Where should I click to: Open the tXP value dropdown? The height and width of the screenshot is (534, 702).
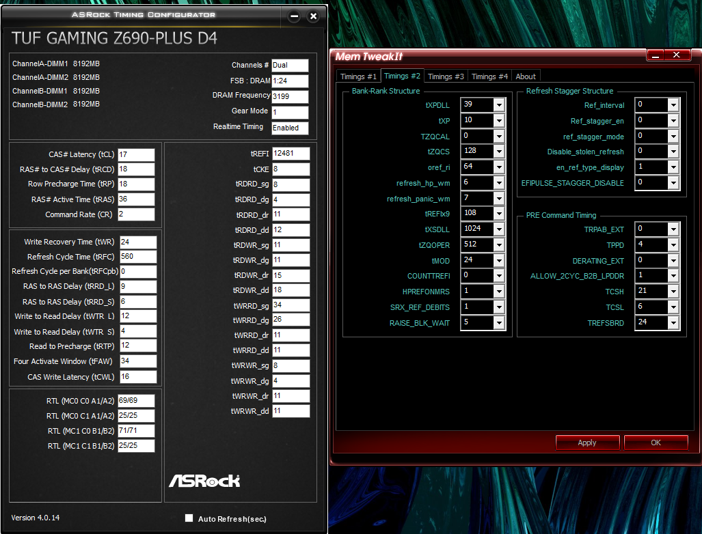(499, 120)
